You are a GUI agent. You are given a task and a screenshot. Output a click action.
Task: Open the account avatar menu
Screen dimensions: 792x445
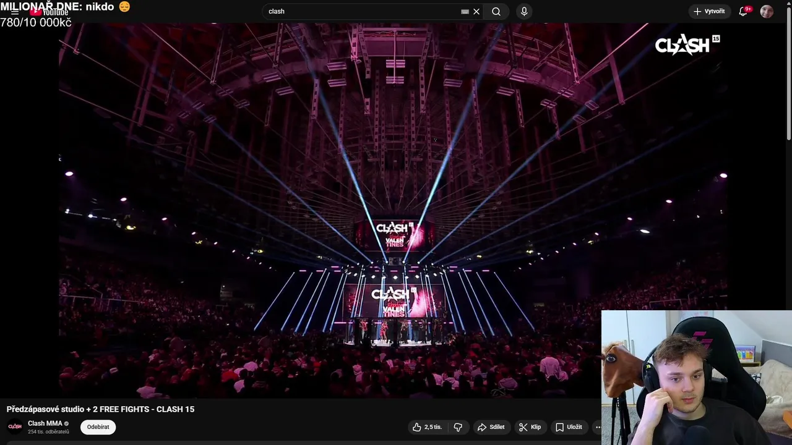click(x=767, y=11)
